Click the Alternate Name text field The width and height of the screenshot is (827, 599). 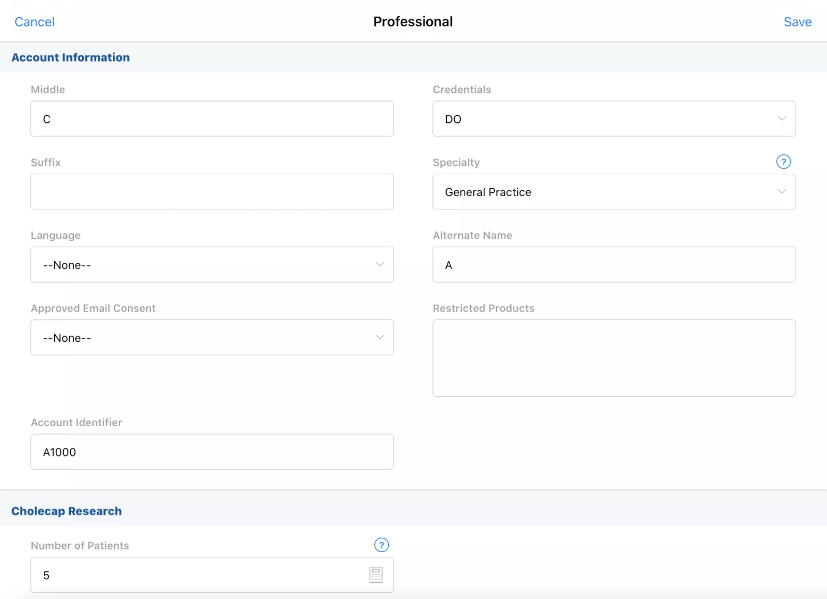(614, 265)
